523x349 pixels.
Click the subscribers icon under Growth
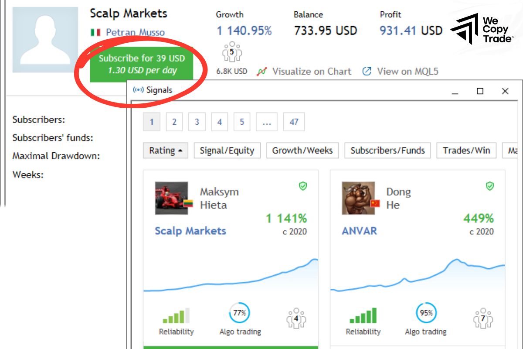coord(232,52)
